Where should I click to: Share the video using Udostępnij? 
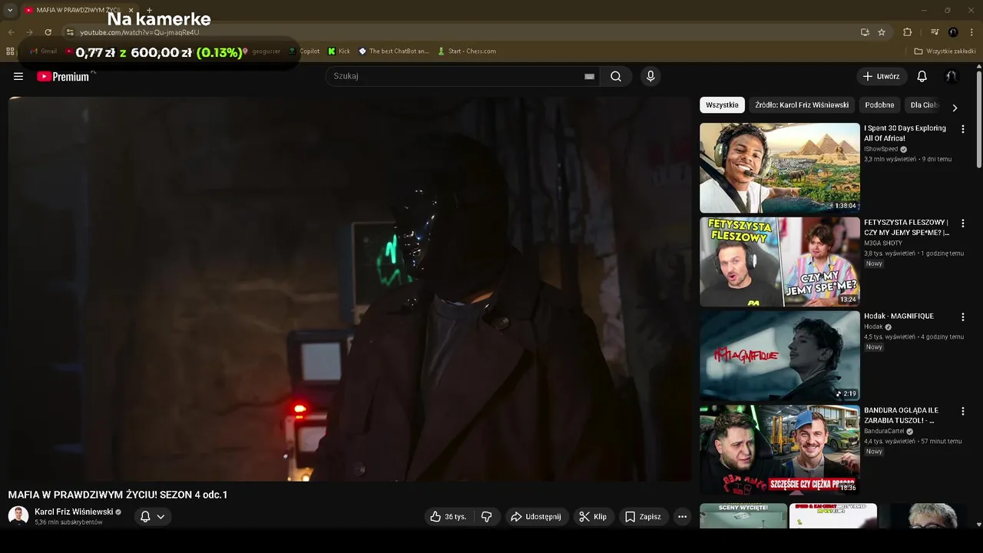coord(536,517)
